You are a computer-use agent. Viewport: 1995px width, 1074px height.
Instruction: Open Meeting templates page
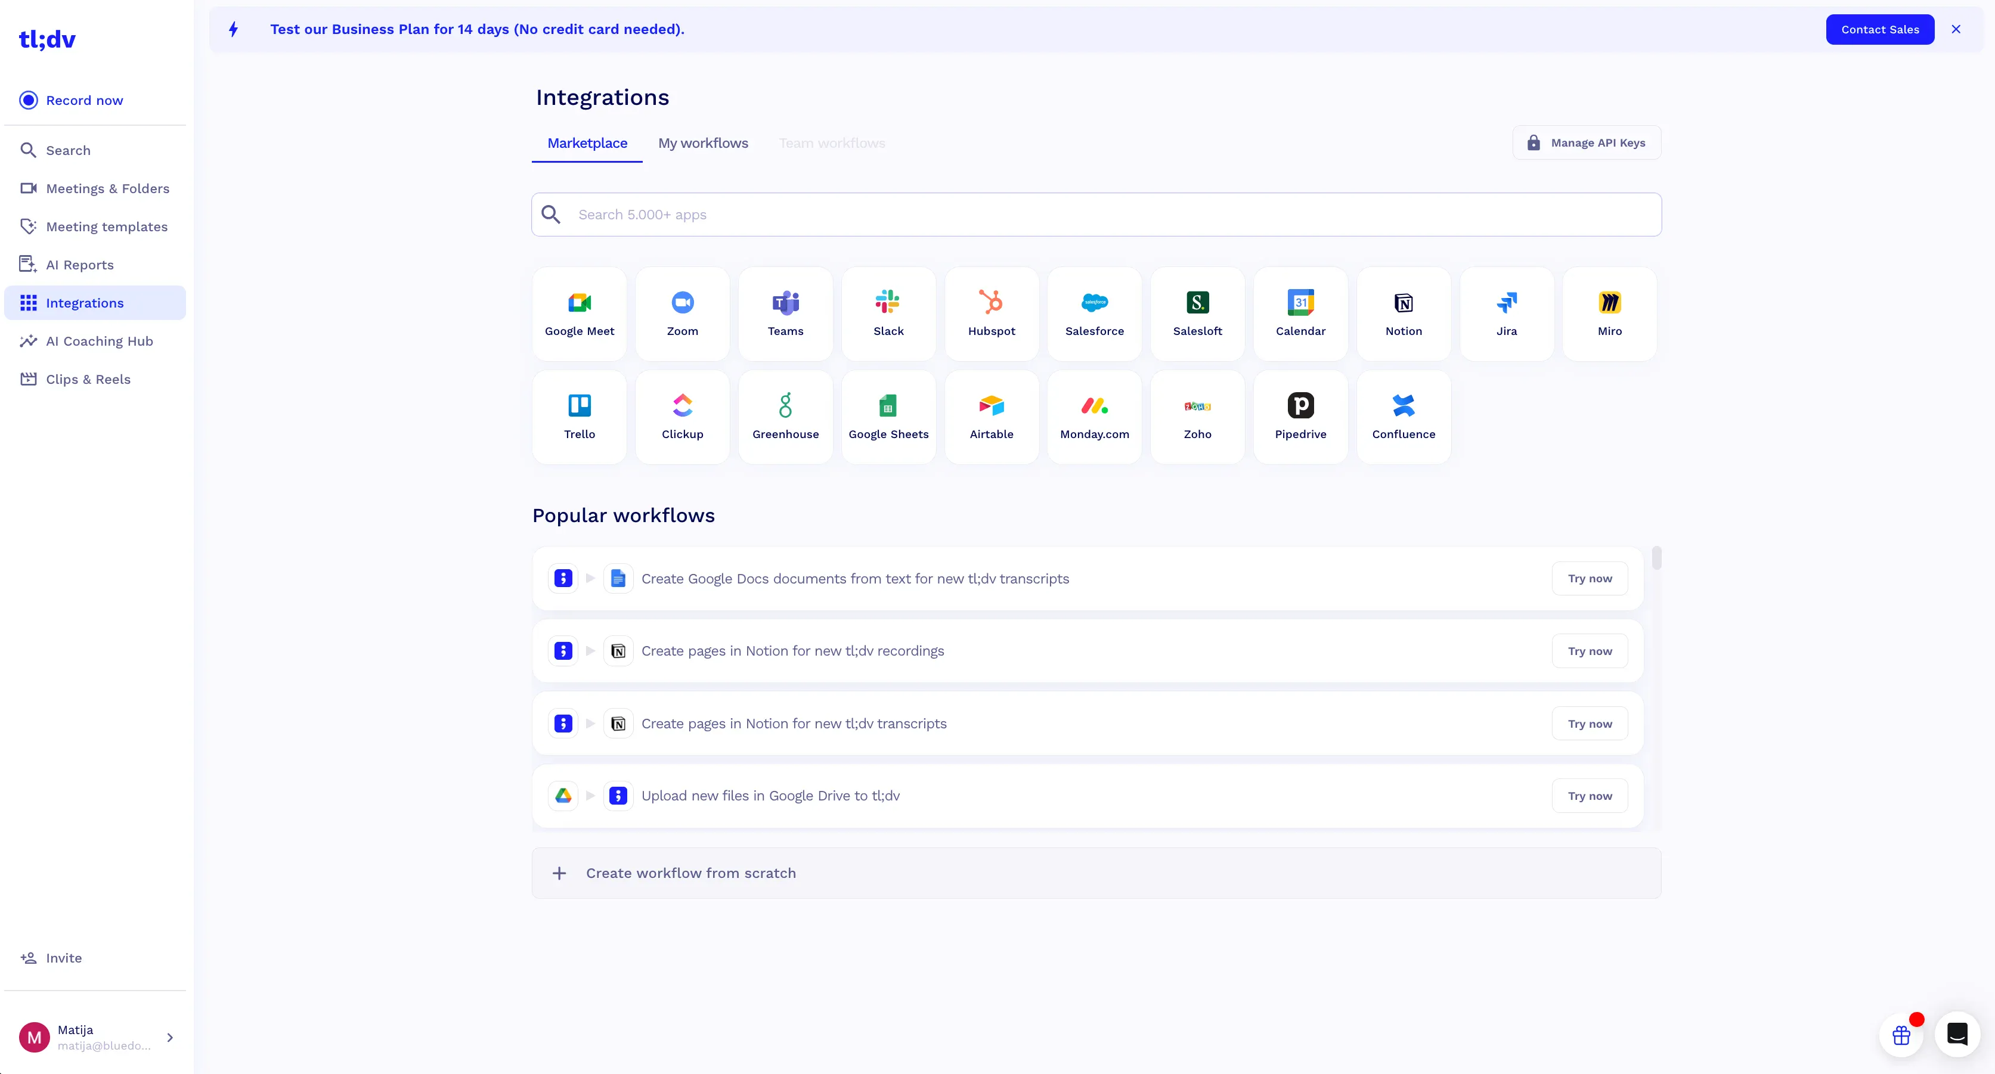point(94,226)
